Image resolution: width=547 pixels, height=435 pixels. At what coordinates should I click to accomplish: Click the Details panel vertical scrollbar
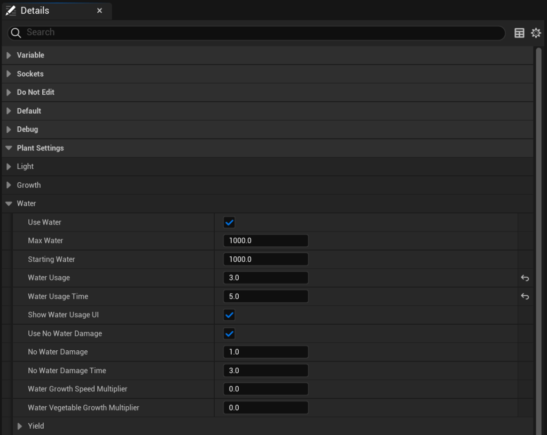click(538, 213)
